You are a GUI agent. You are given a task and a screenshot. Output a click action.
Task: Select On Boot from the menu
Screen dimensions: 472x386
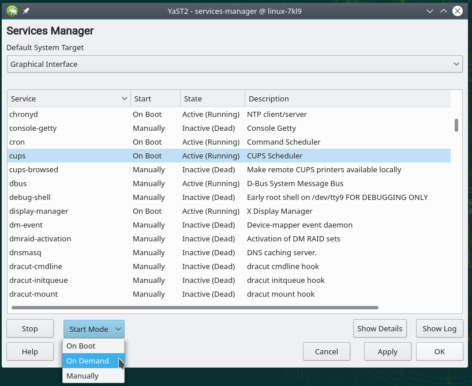coord(93,346)
